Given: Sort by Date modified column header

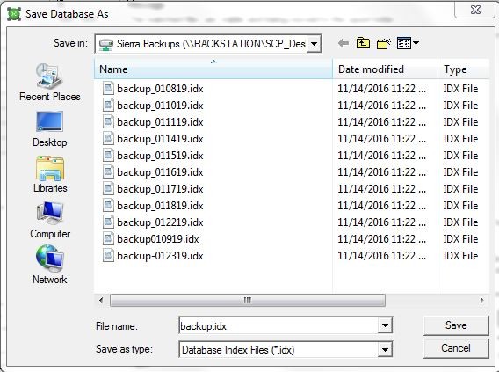Looking at the screenshot, I should [385, 69].
